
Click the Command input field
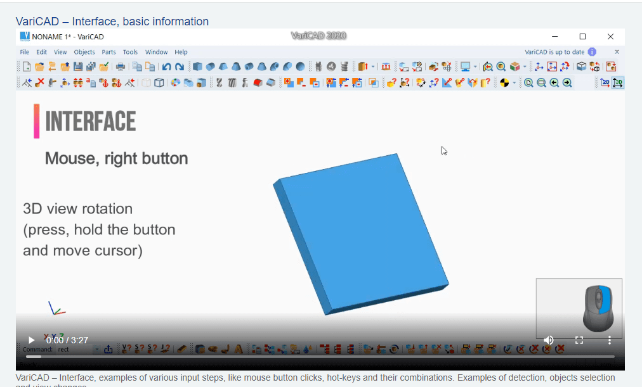tap(75, 350)
